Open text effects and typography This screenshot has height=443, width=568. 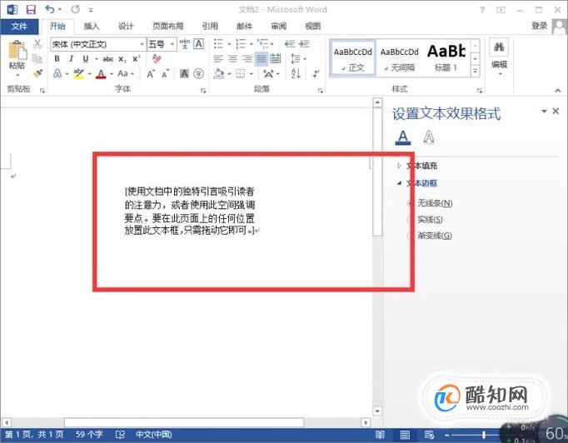[x=57, y=74]
